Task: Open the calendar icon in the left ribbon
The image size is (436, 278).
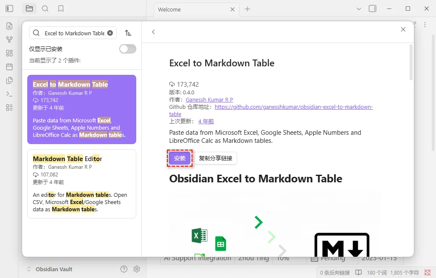Action: (9, 66)
